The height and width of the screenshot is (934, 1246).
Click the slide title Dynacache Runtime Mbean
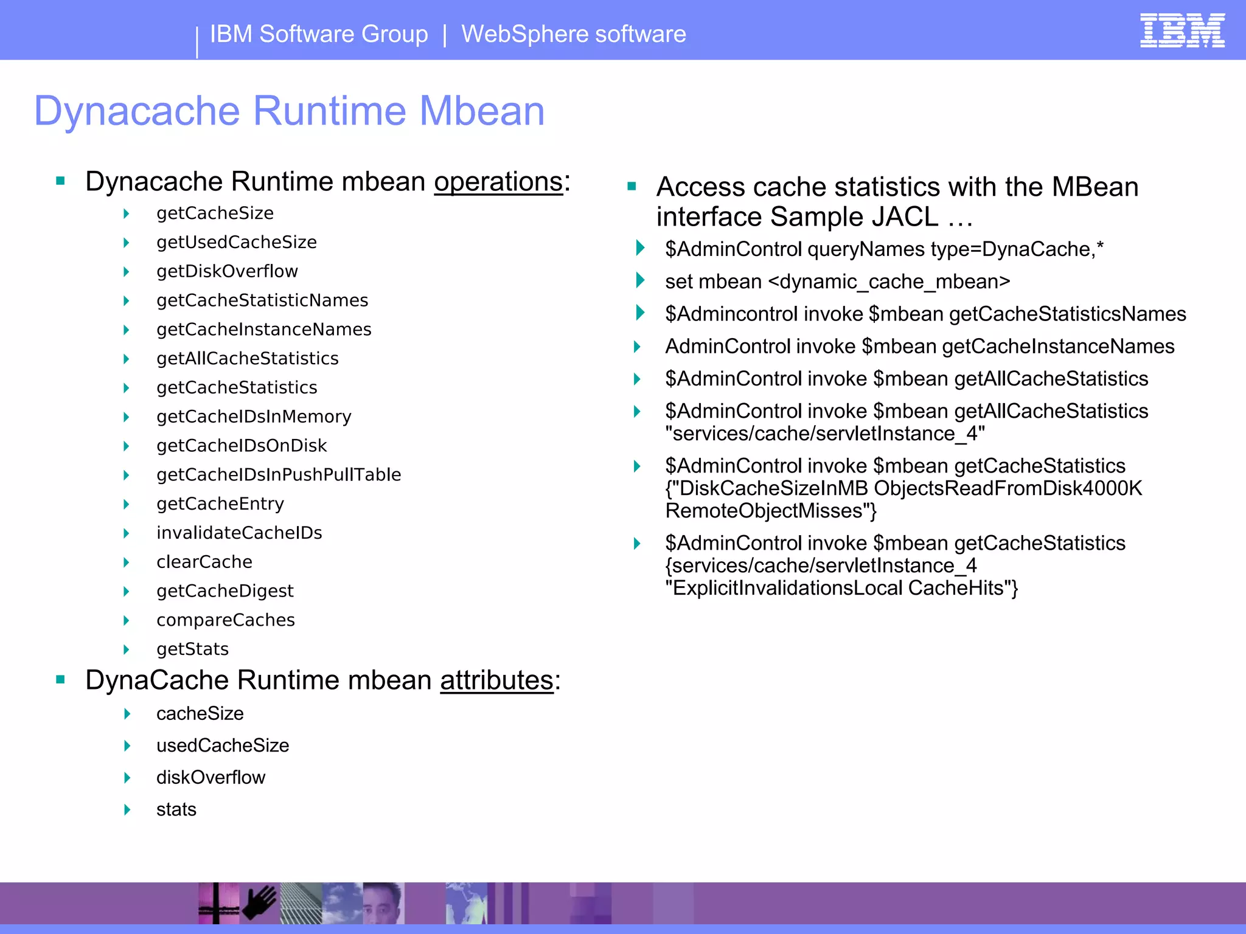290,111
